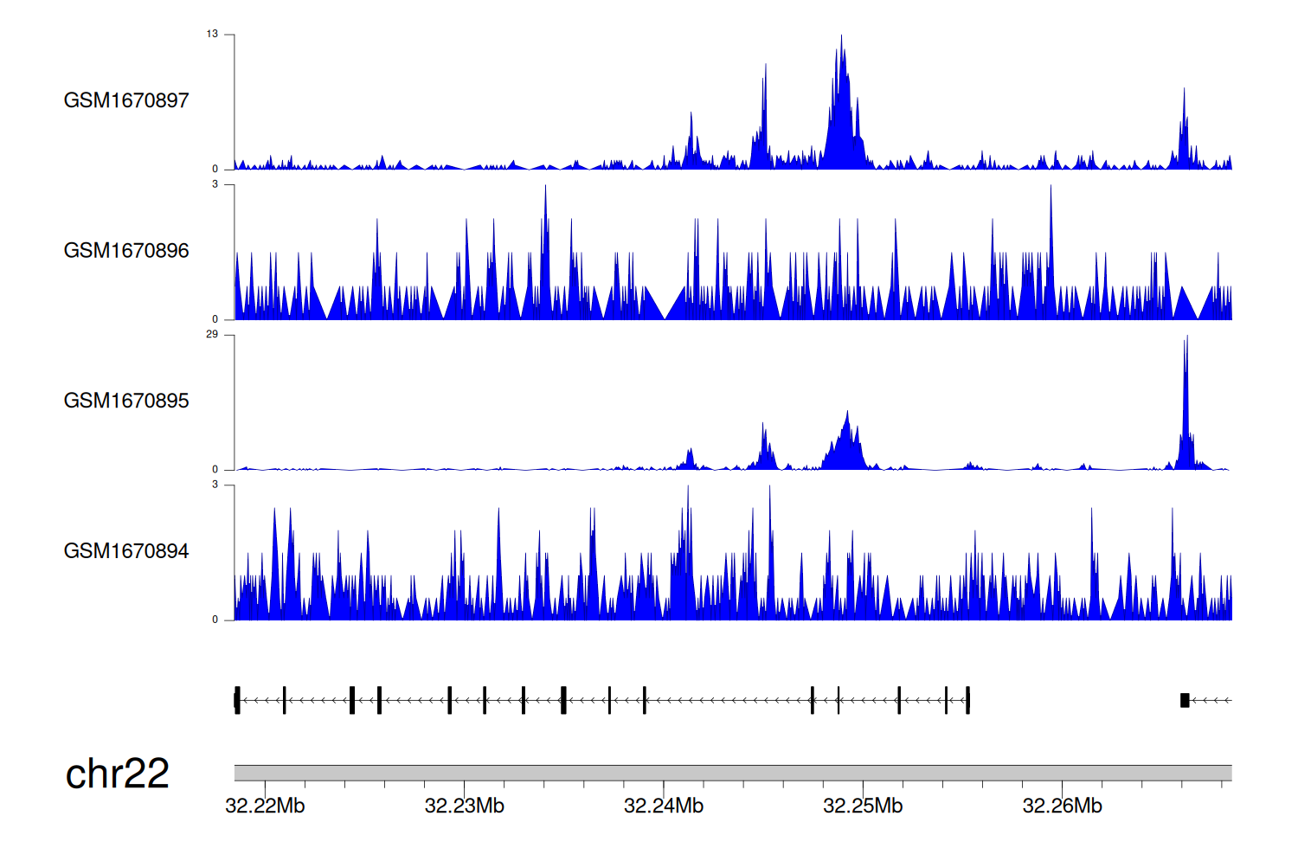The image size is (1298, 848).
Task: Select the isolated exon block at far right
Action: (x=1185, y=700)
